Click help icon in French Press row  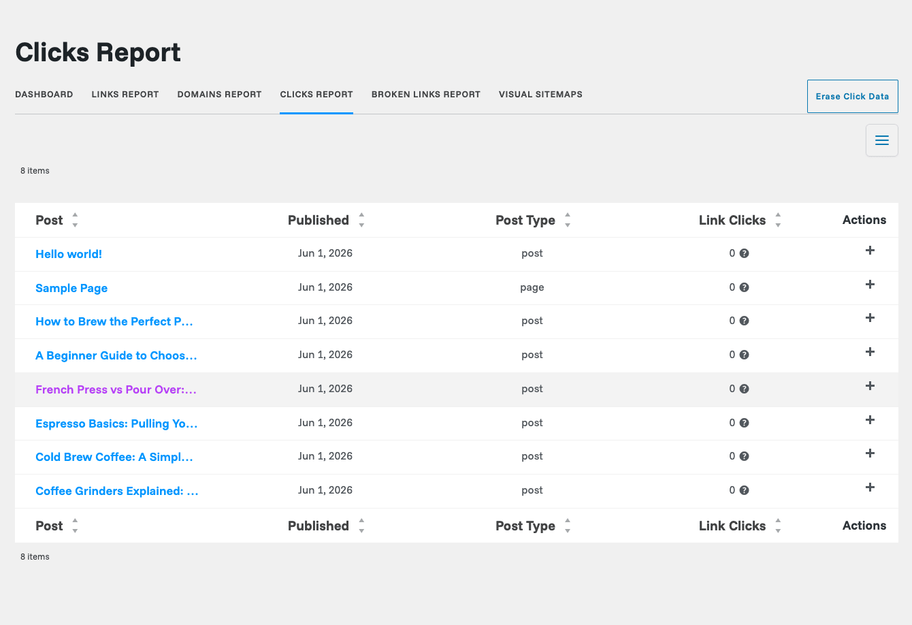745,389
